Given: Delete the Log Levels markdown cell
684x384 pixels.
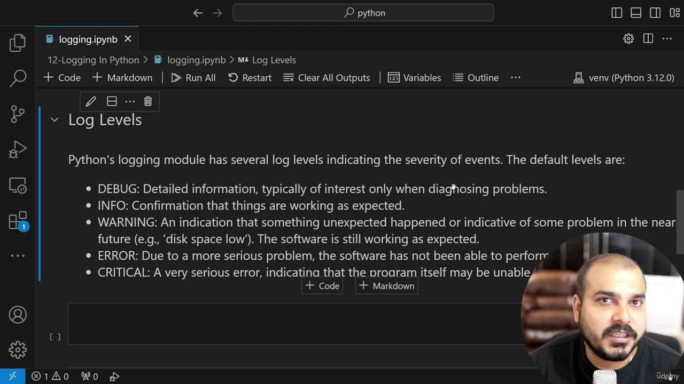Looking at the screenshot, I should [x=148, y=101].
